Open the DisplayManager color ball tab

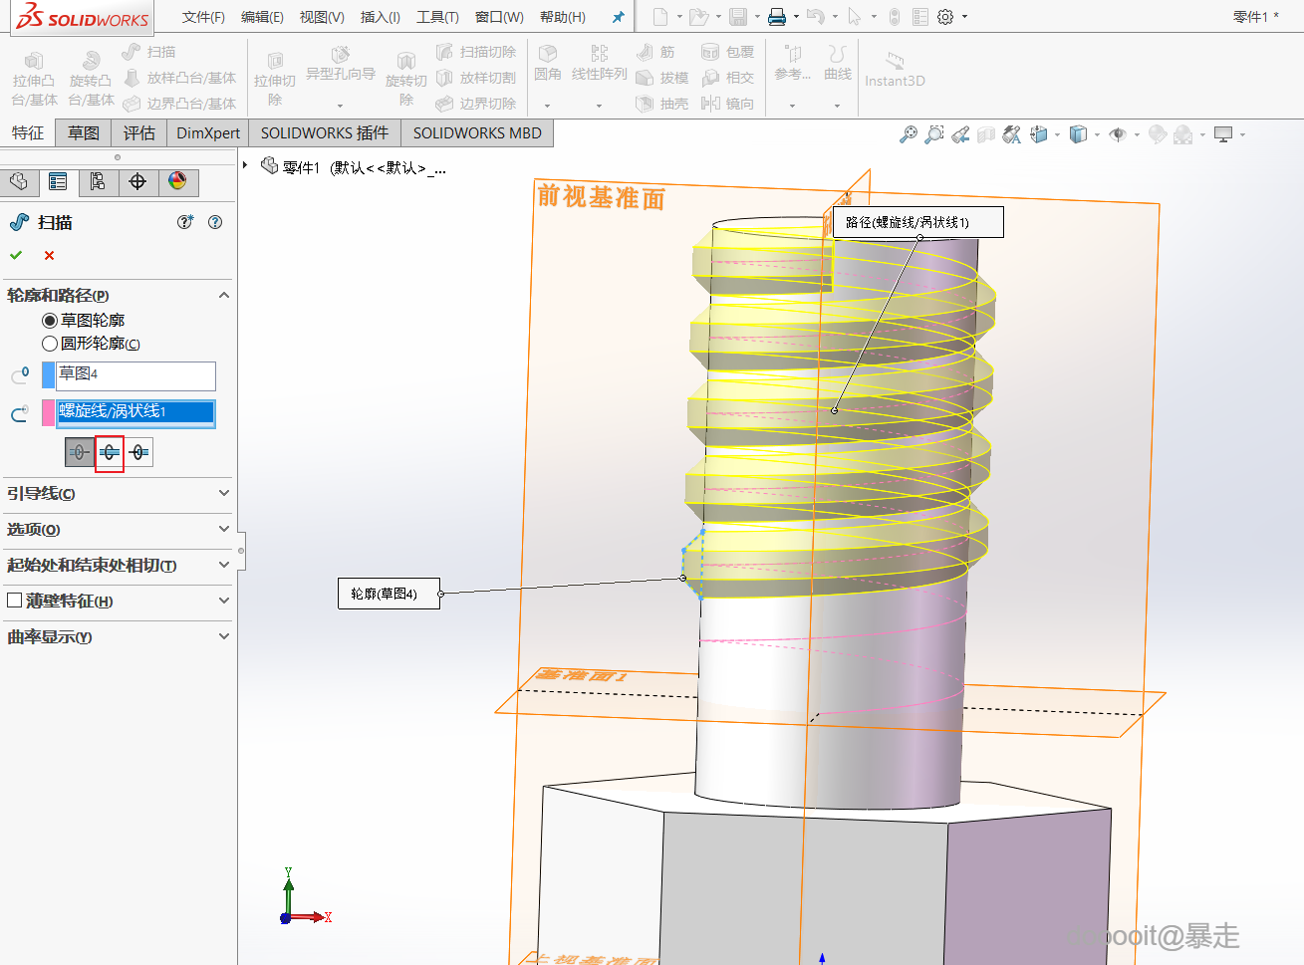pyautogui.click(x=177, y=181)
